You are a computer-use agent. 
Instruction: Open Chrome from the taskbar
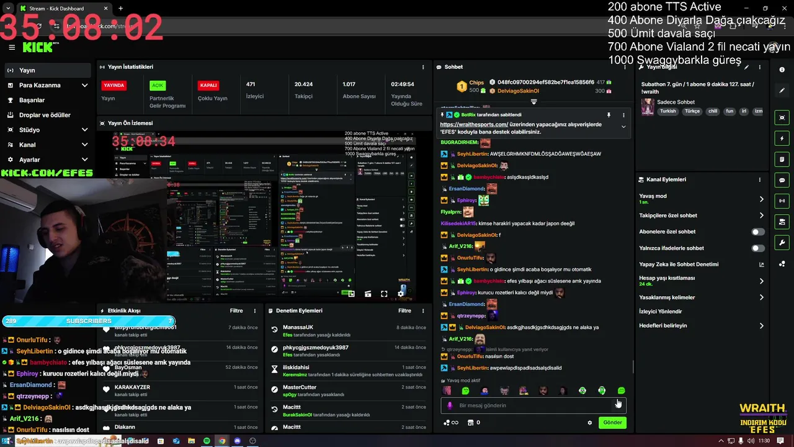tap(222, 441)
